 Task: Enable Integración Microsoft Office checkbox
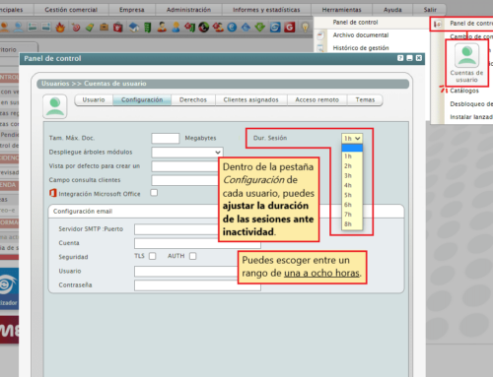pos(154,193)
